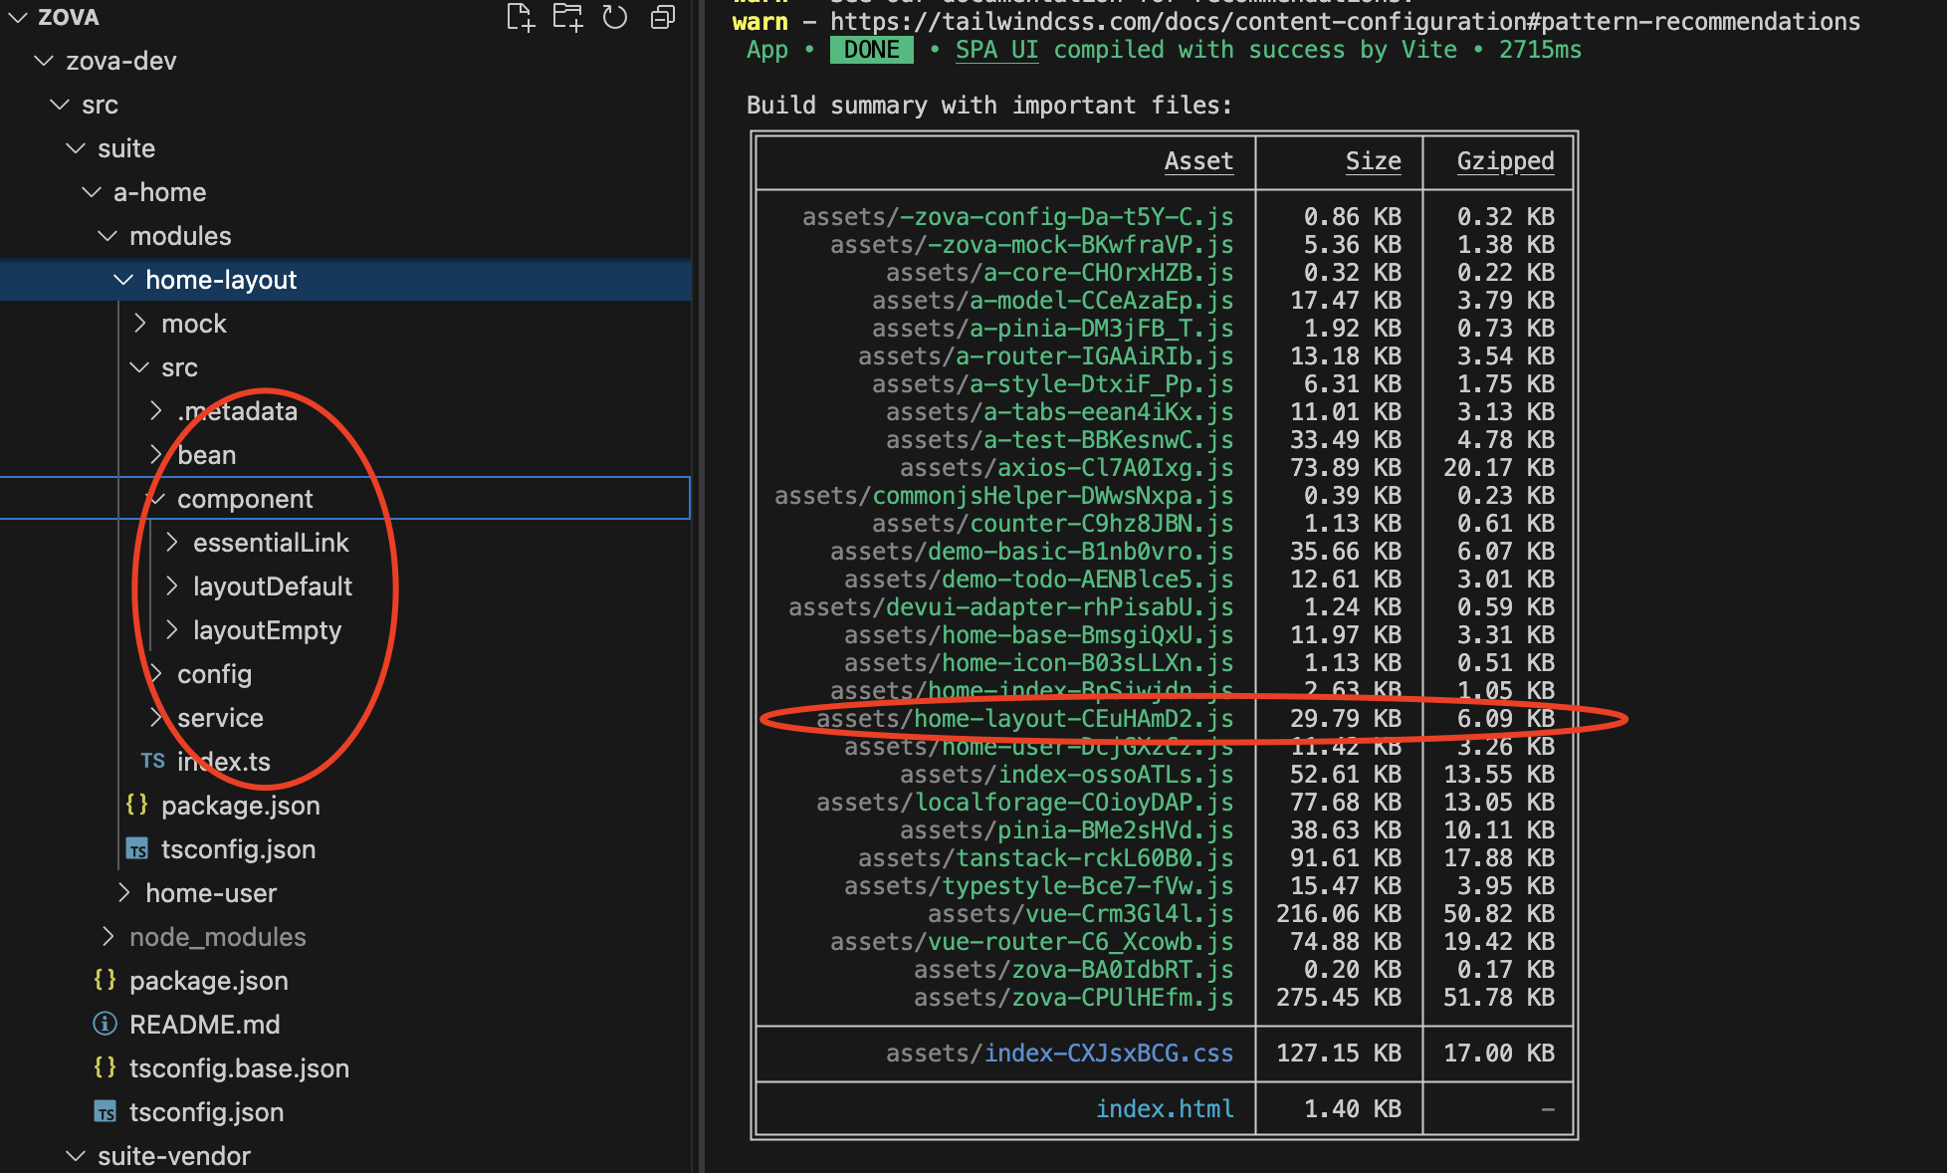Open the index.ts TypeScript file
The width and height of the screenshot is (1947, 1173).
tap(223, 762)
